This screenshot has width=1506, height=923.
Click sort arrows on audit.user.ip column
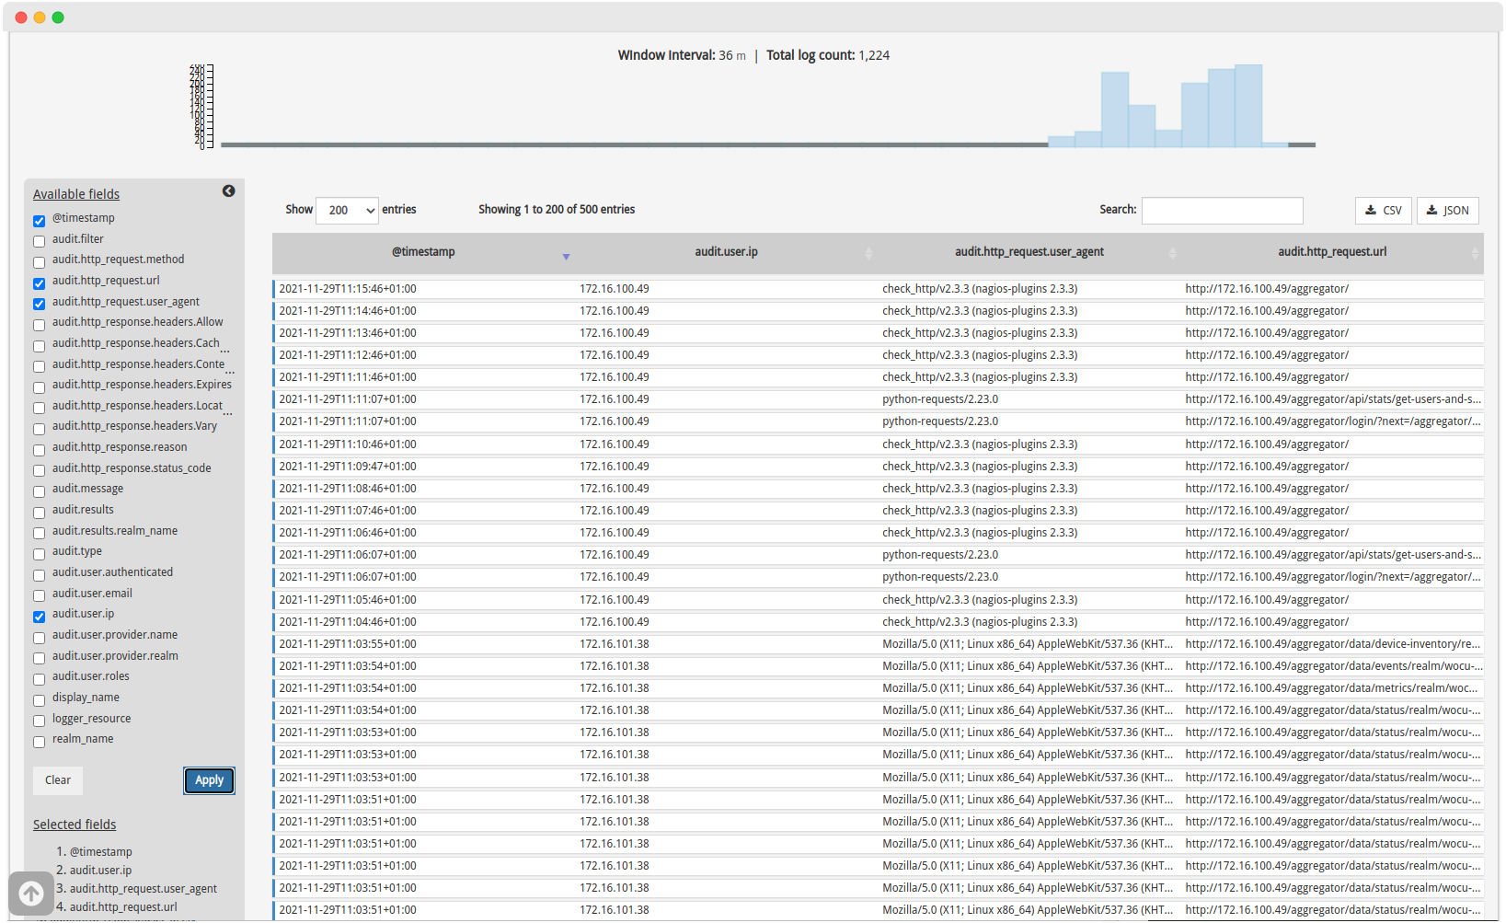868,253
